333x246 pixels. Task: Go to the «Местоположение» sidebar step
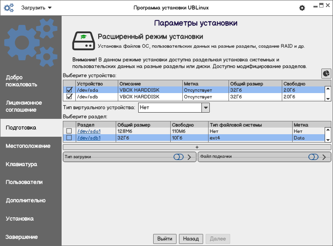point(28,146)
